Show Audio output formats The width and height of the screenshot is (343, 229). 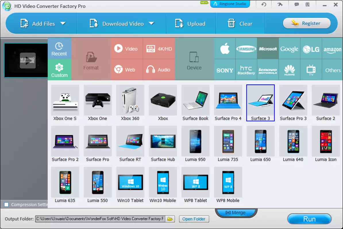coord(159,70)
